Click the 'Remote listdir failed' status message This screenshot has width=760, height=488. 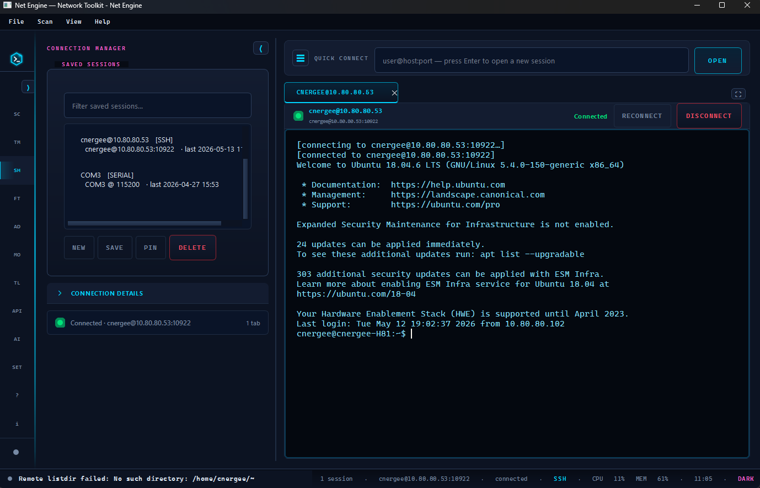136,479
